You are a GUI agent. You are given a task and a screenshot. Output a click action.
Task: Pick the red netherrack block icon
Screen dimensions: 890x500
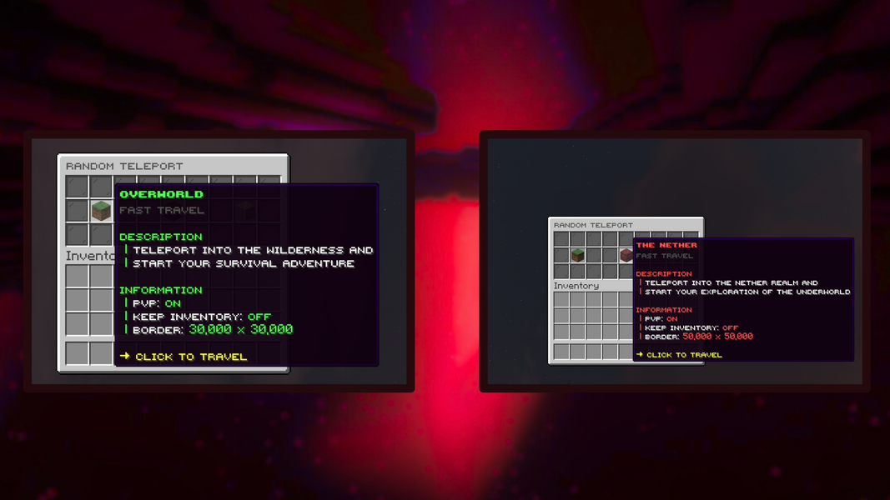(x=626, y=255)
